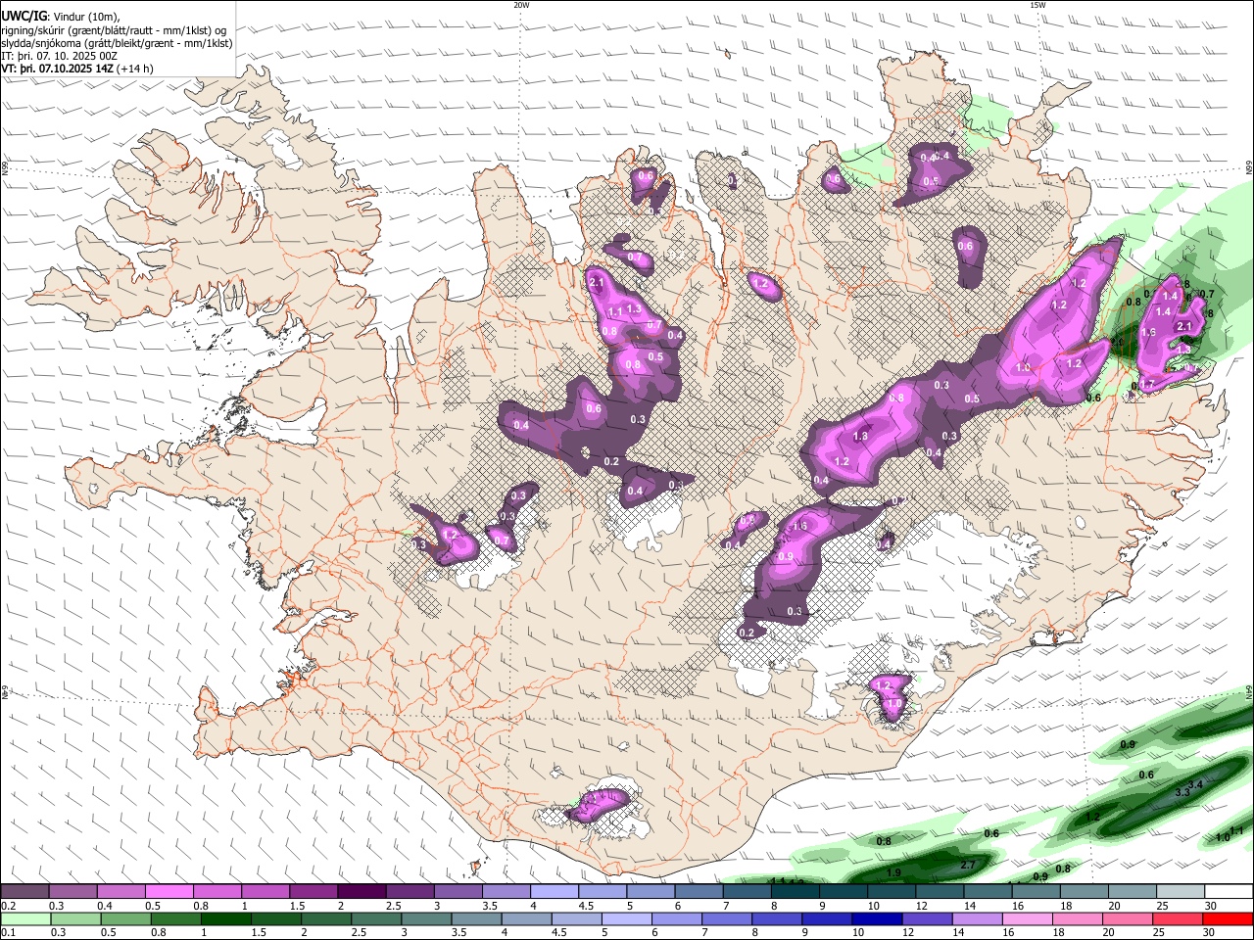This screenshot has width=1254, height=940.
Task: Click the "1.9" rain value off the south coast
Action: [893, 872]
